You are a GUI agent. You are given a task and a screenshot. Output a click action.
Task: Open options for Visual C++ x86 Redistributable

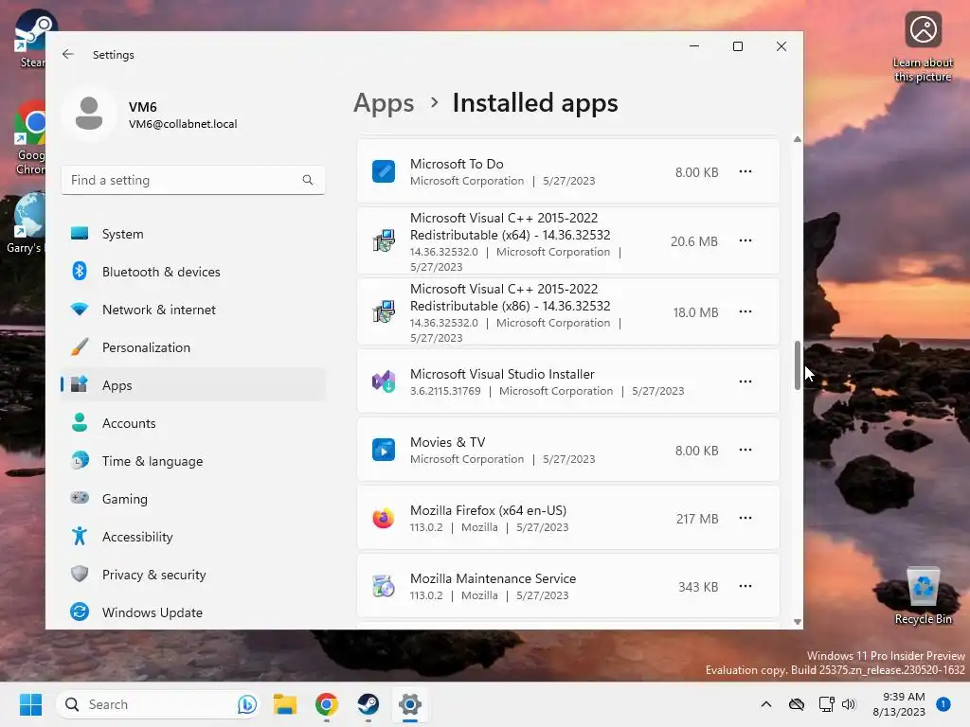click(x=745, y=311)
